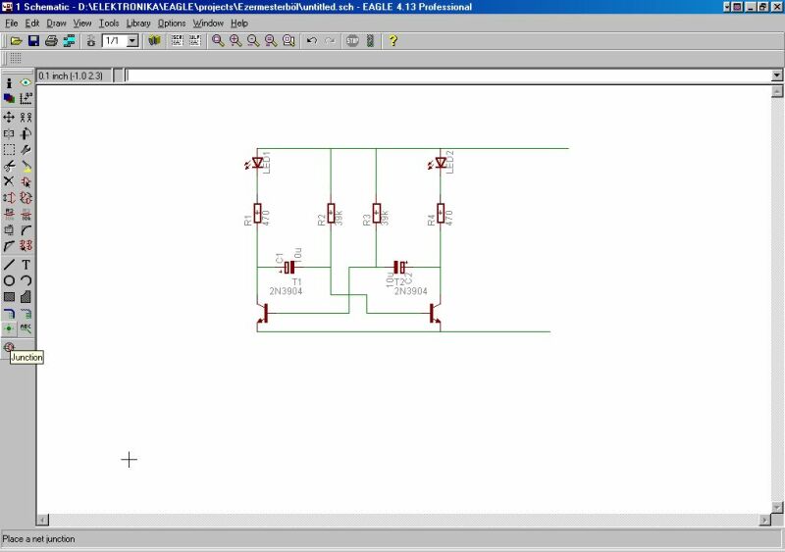Click the vertical scrollbar down arrow

[x=777, y=506]
